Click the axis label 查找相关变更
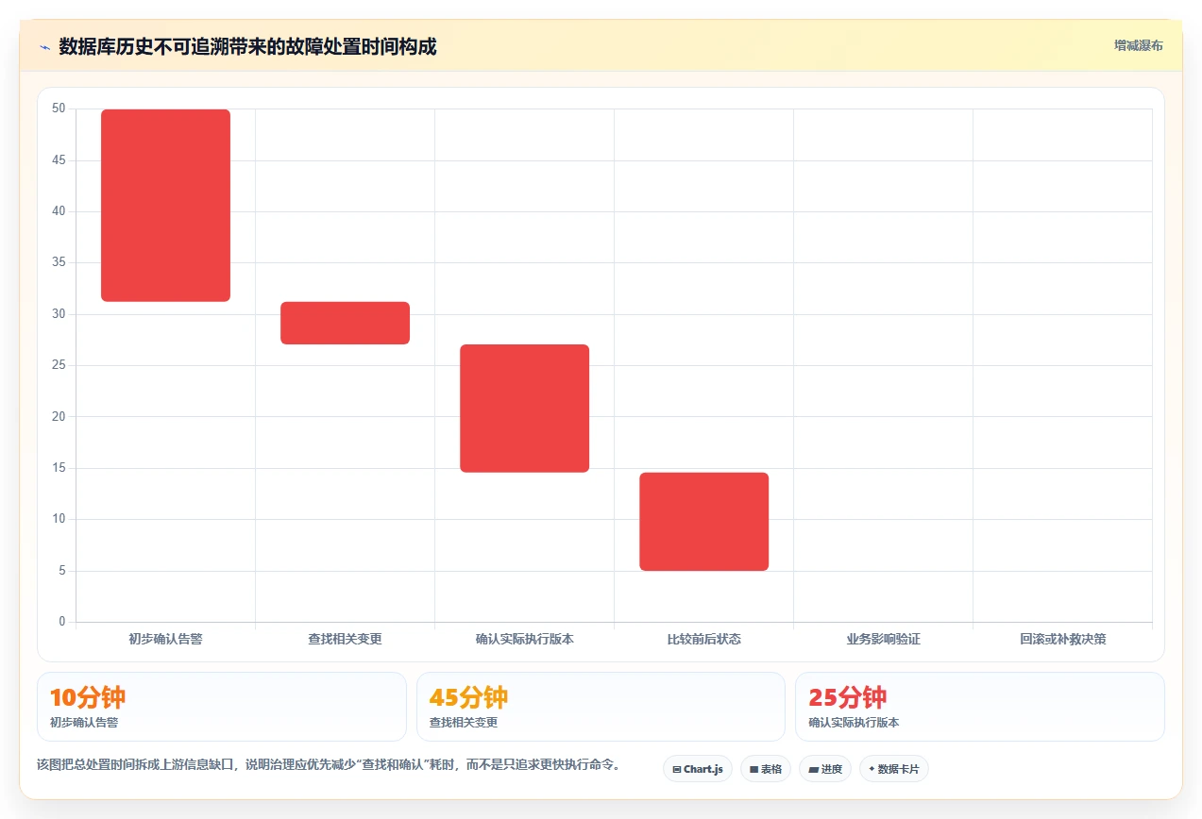Image resolution: width=1202 pixels, height=819 pixels. pos(345,639)
